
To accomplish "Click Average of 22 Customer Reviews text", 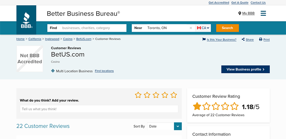I will (218, 115).
